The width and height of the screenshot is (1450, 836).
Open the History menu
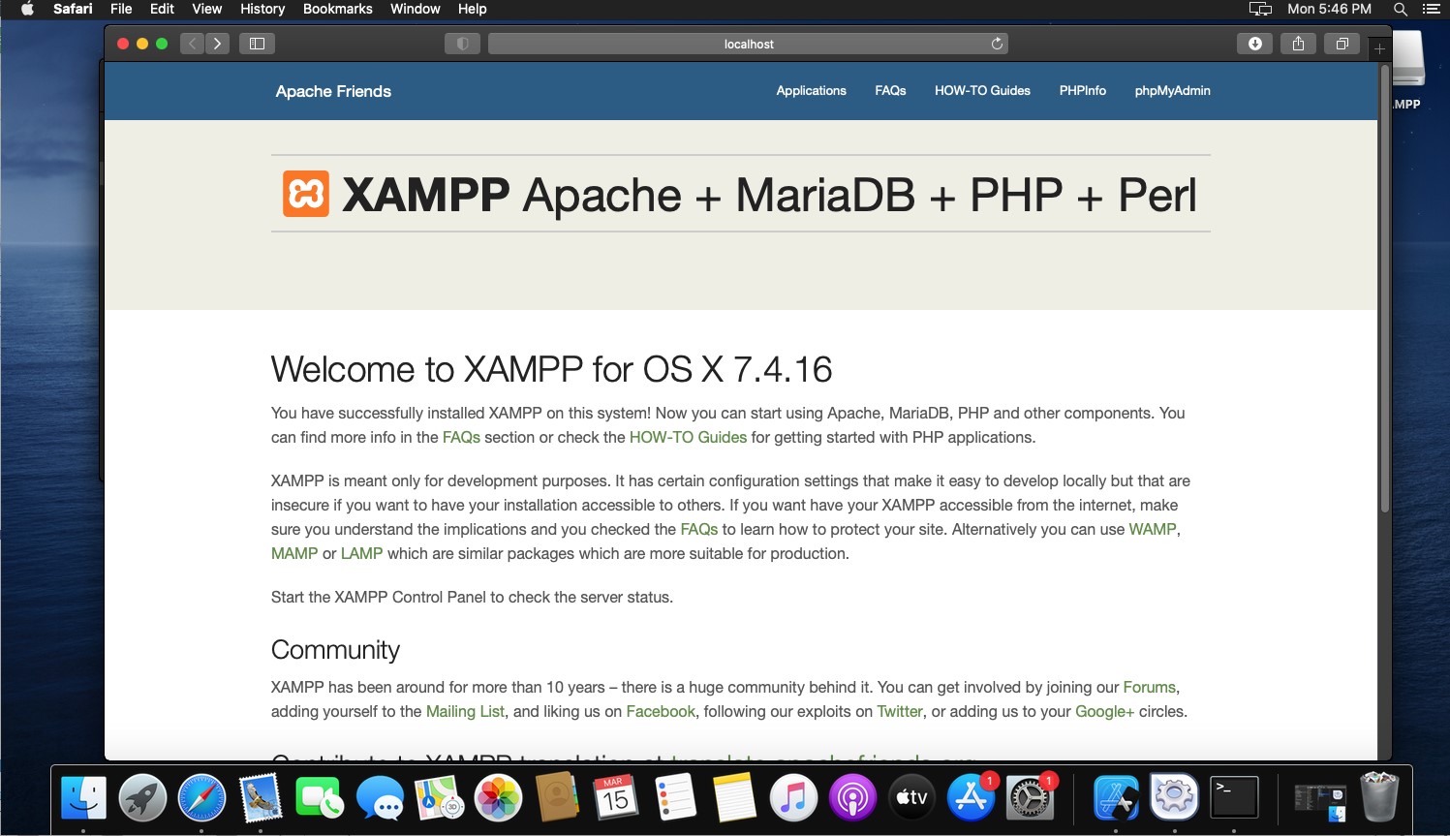[x=262, y=9]
